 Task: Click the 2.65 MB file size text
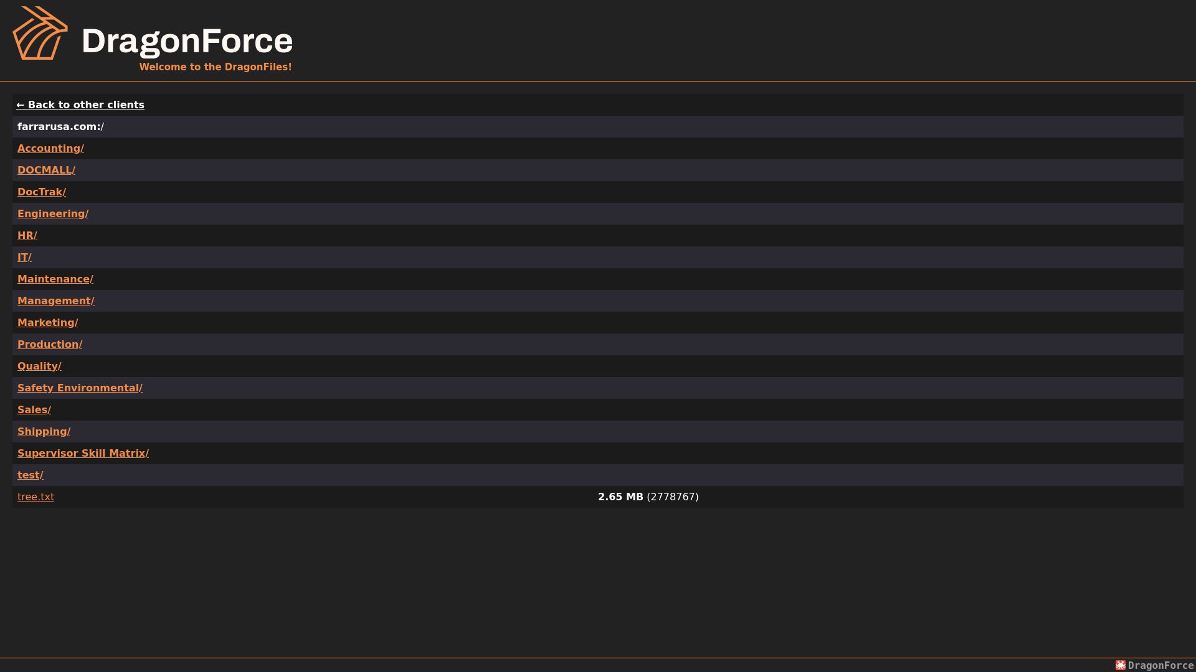(620, 497)
